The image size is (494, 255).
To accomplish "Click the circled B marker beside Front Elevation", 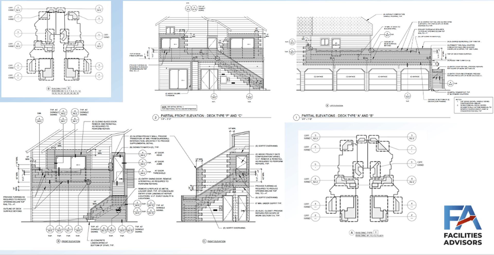I will point(58,241).
